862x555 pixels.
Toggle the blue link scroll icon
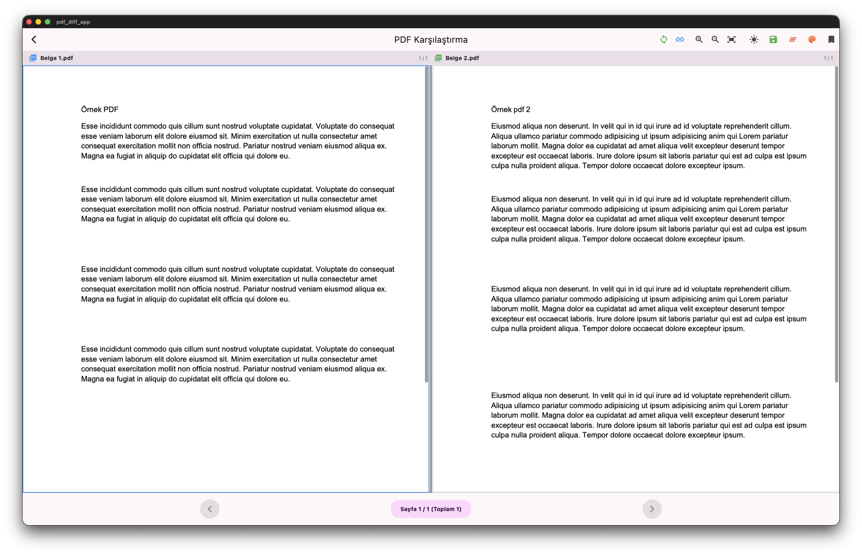(680, 39)
